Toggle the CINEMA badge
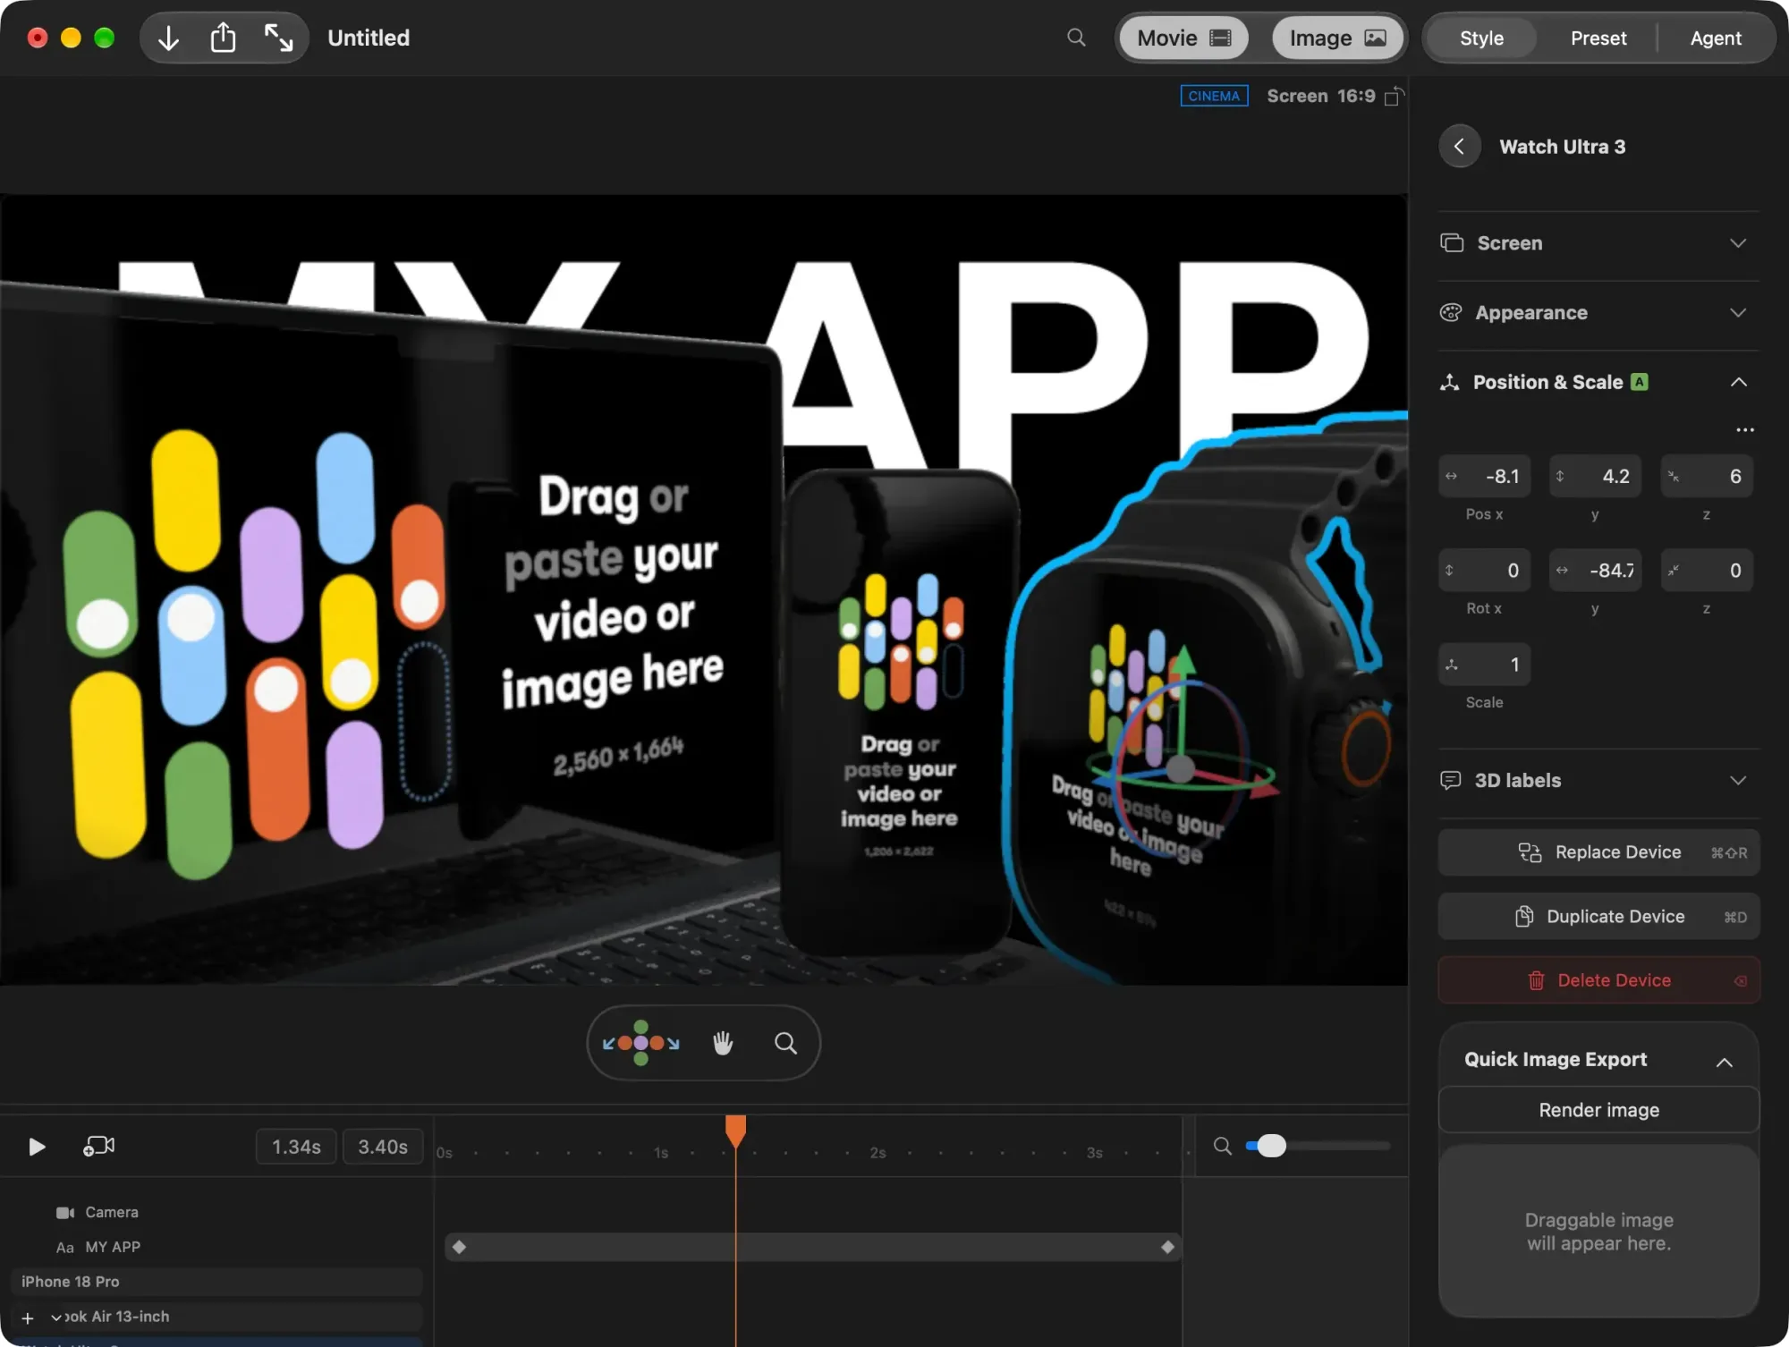1789x1347 pixels. 1214,96
